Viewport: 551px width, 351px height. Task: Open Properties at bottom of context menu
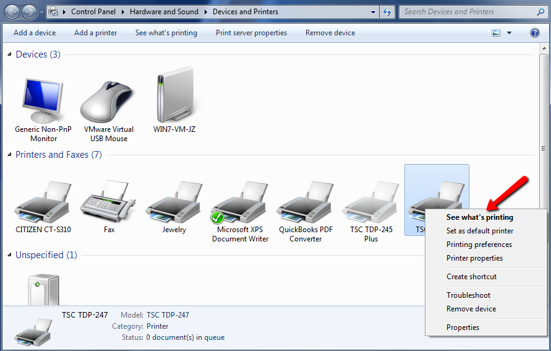click(x=485, y=327)
